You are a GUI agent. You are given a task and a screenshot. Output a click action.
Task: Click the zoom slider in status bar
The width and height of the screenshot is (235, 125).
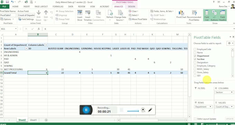217,124
